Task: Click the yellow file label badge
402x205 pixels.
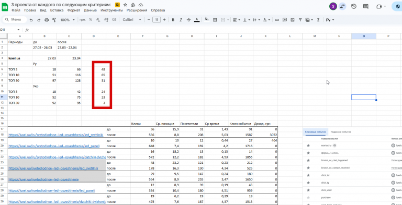Action: click(117, 5)
